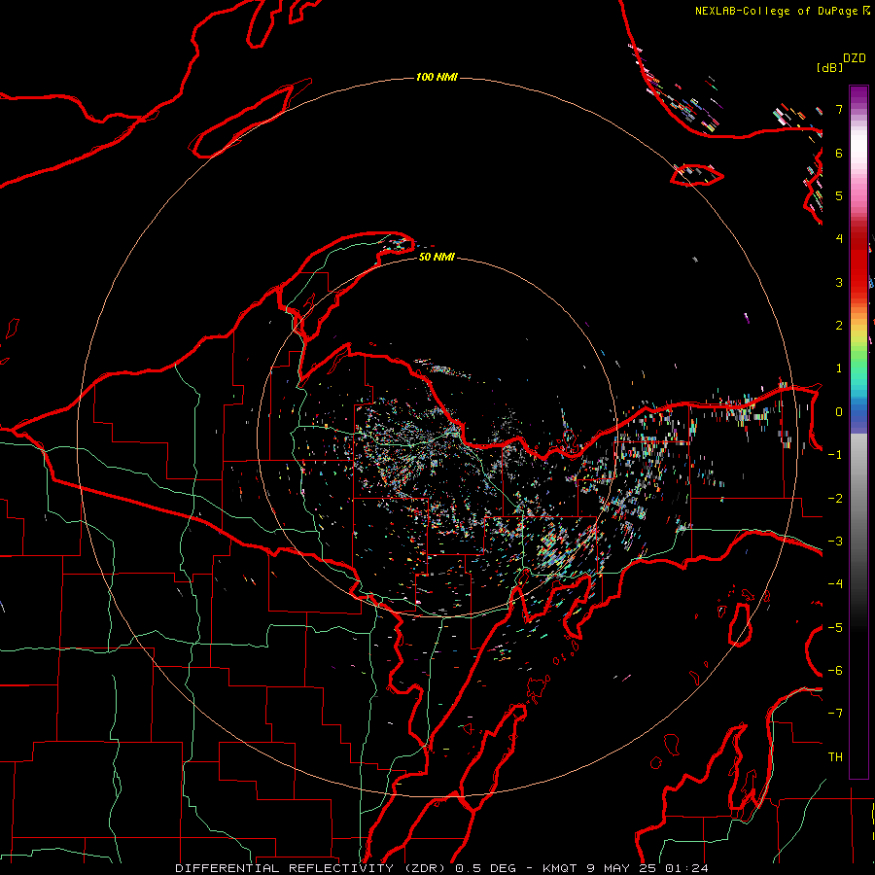
Task: Click the 3 value on the color scale
Action: [839, 282]
